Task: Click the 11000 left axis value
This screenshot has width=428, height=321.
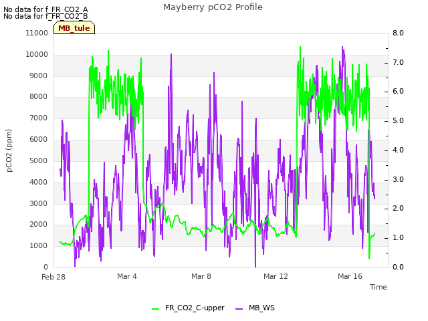Action: coord(37,33)
